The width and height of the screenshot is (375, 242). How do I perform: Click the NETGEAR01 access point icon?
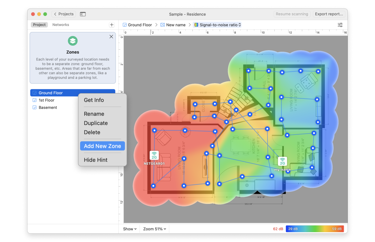[154, 155]
